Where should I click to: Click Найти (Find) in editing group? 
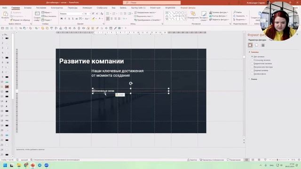(x=238, y=12)
